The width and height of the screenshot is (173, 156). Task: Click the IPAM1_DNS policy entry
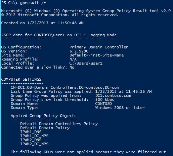click(x=31, y=132)
